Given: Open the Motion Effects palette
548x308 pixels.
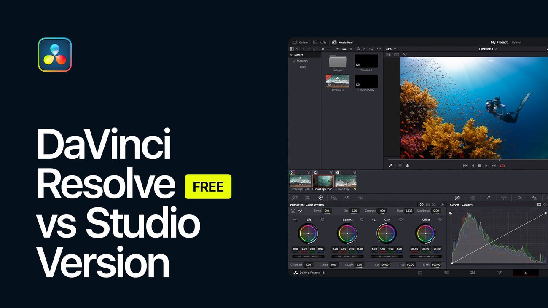Looking at the screenshot, I should [x=361, y=198].
